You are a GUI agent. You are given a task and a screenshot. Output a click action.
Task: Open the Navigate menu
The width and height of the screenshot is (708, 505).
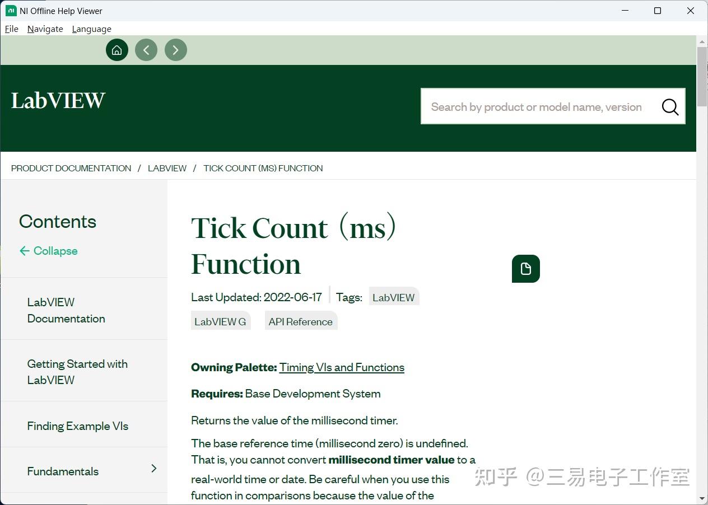45,29
